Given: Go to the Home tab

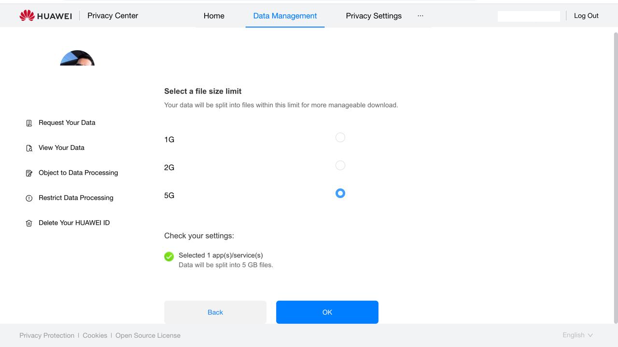Looking at the screenshot, I should (x=214, y=15).
